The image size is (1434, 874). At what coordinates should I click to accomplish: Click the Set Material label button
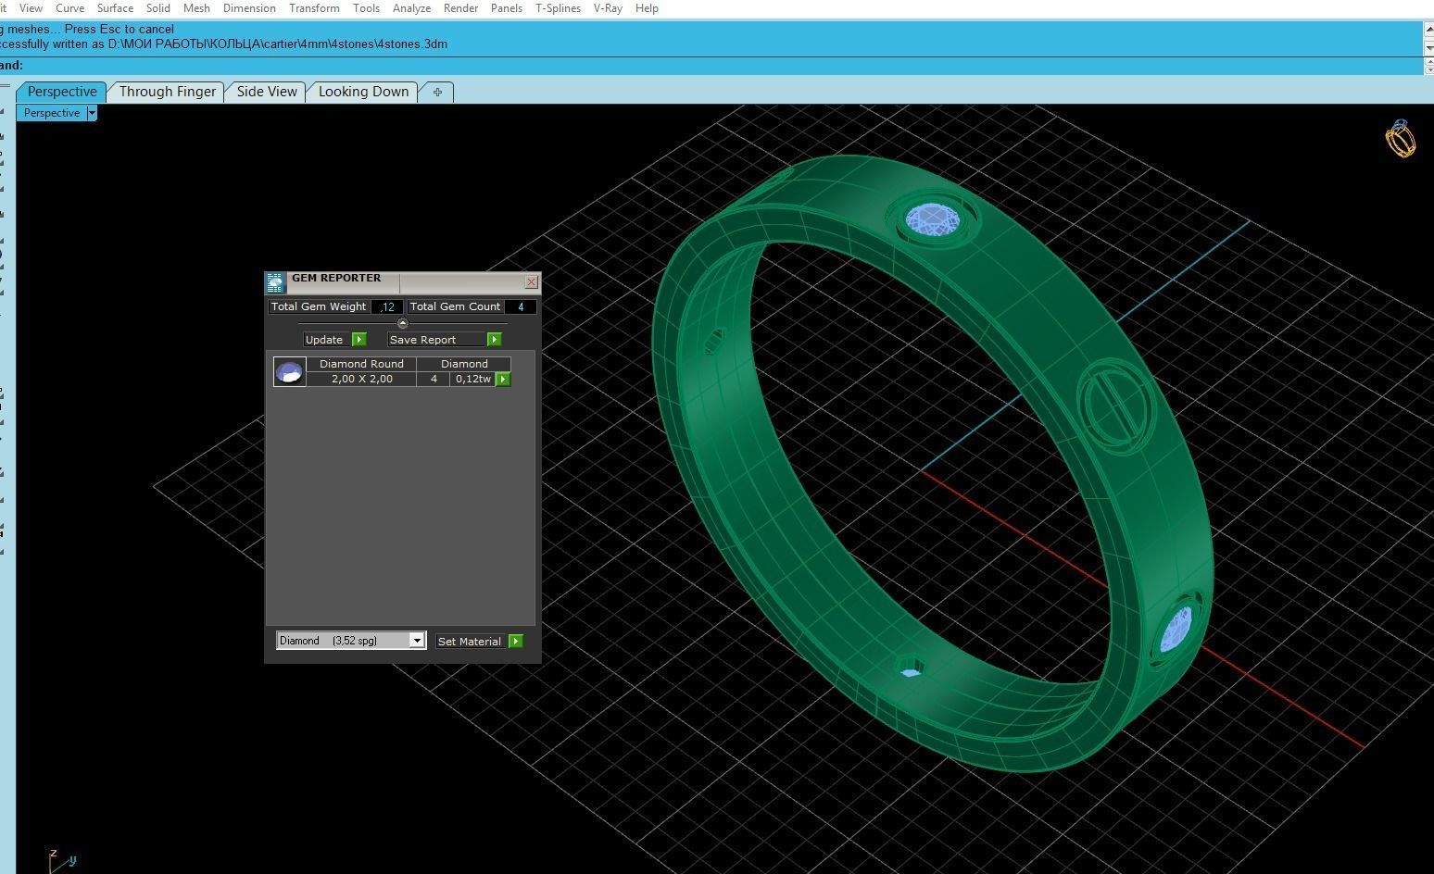point(471,641)
